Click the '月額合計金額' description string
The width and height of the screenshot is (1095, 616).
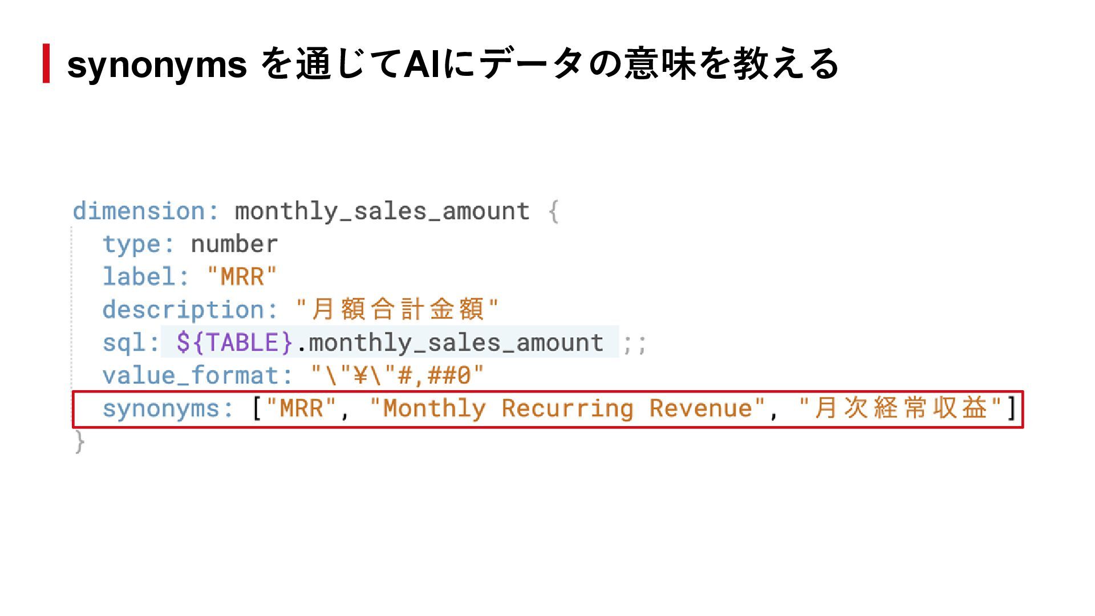398,310
